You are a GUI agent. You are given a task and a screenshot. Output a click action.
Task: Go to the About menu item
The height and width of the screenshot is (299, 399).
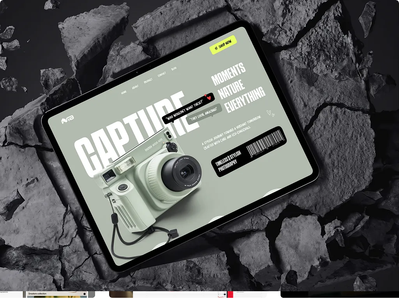pyautogui.click(x=135, y=87)
